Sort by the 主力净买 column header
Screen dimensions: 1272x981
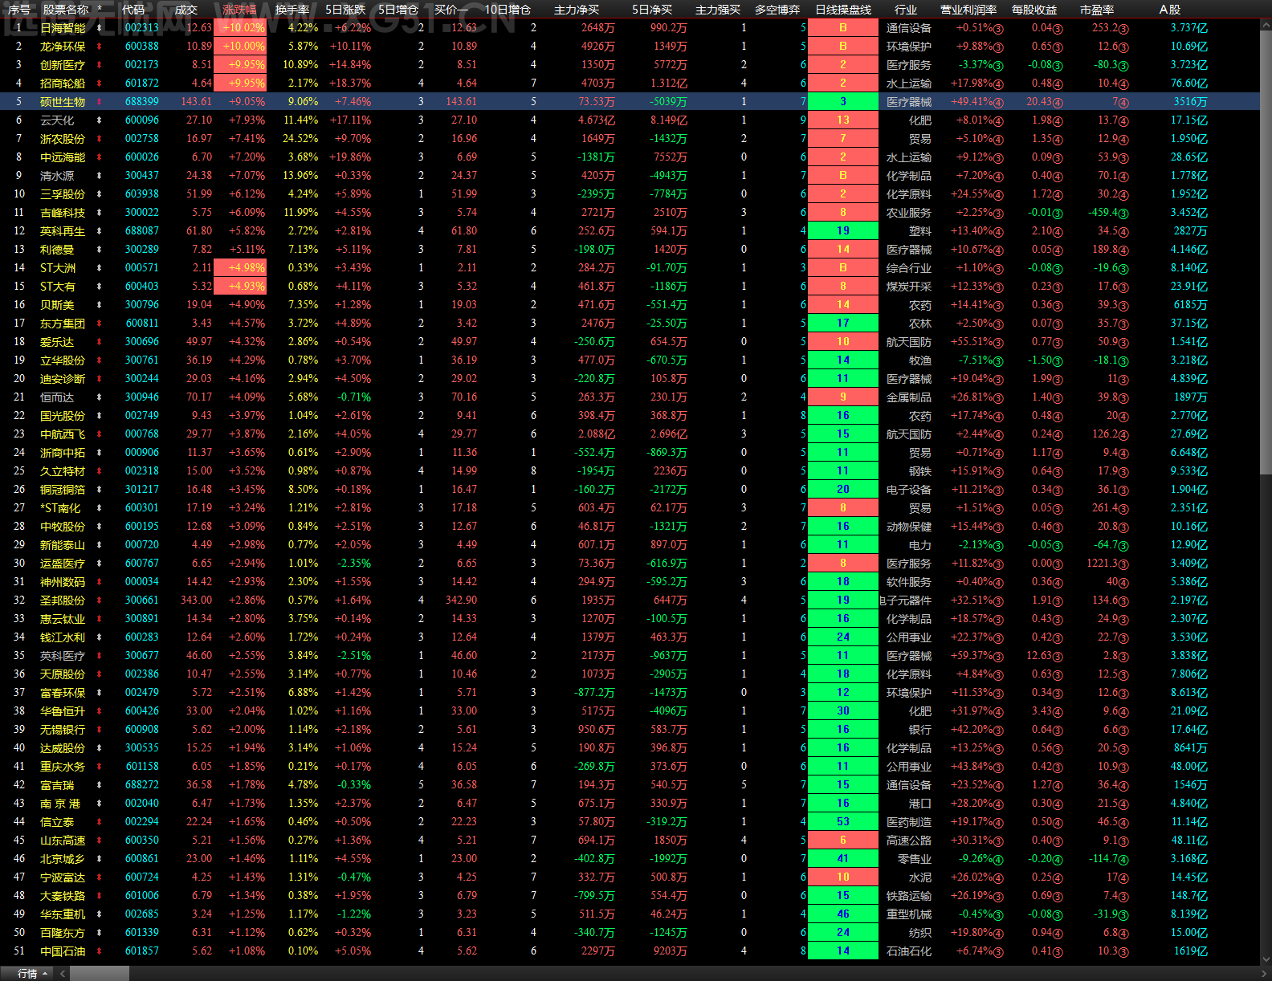coord(577,10)
